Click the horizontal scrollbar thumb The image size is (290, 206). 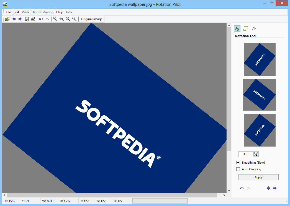[112, 195]
